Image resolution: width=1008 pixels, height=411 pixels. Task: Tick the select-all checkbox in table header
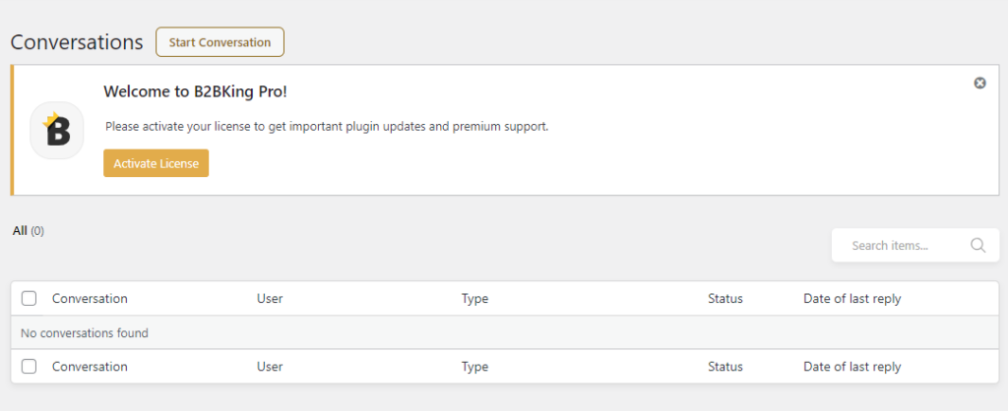(x=29, y=299)
